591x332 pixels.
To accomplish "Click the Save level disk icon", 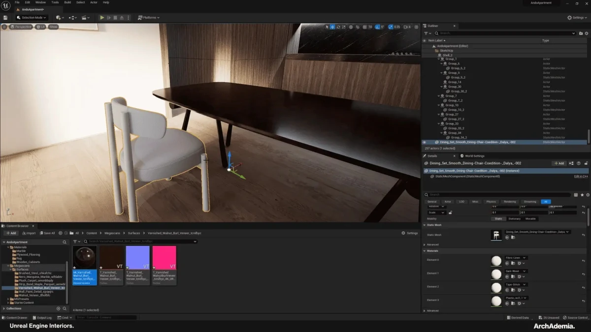I will click(x=5, y=18).
